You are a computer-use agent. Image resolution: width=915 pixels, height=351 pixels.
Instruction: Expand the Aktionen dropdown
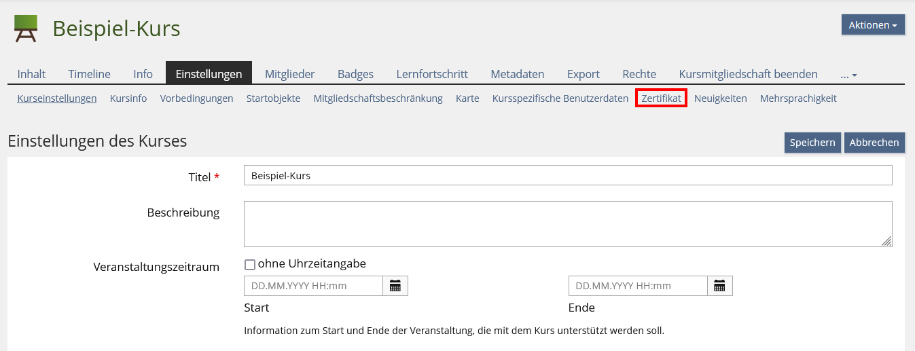pos(872,25)
